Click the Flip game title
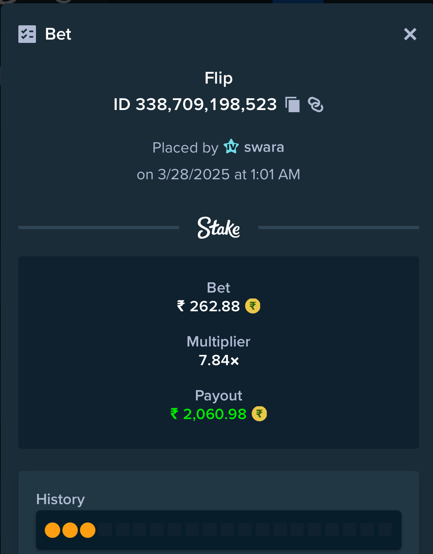This screenshot has width=433, height=554. pyautogui.click(x=219, y=78)
